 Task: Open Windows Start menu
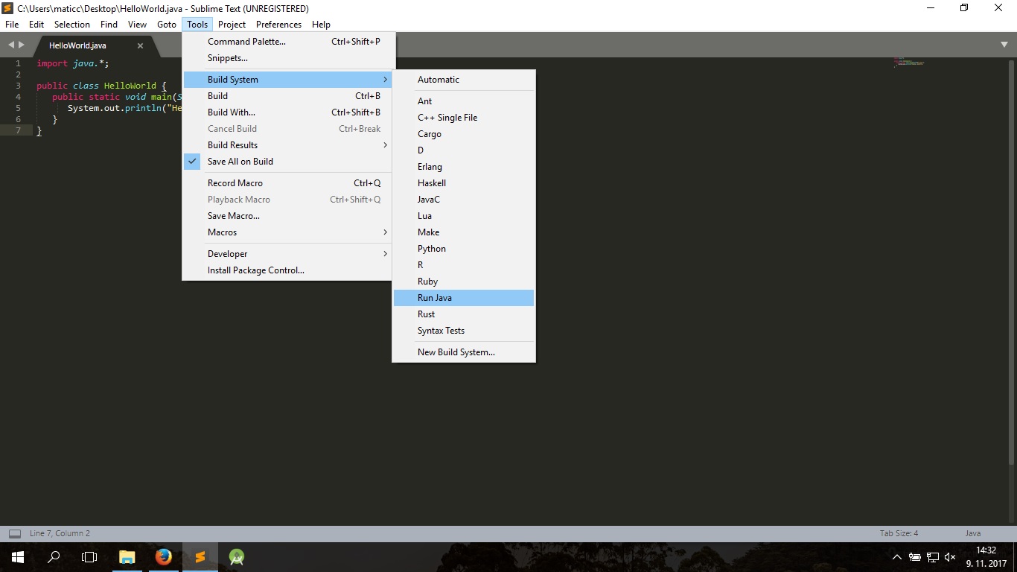coord(17,557)
